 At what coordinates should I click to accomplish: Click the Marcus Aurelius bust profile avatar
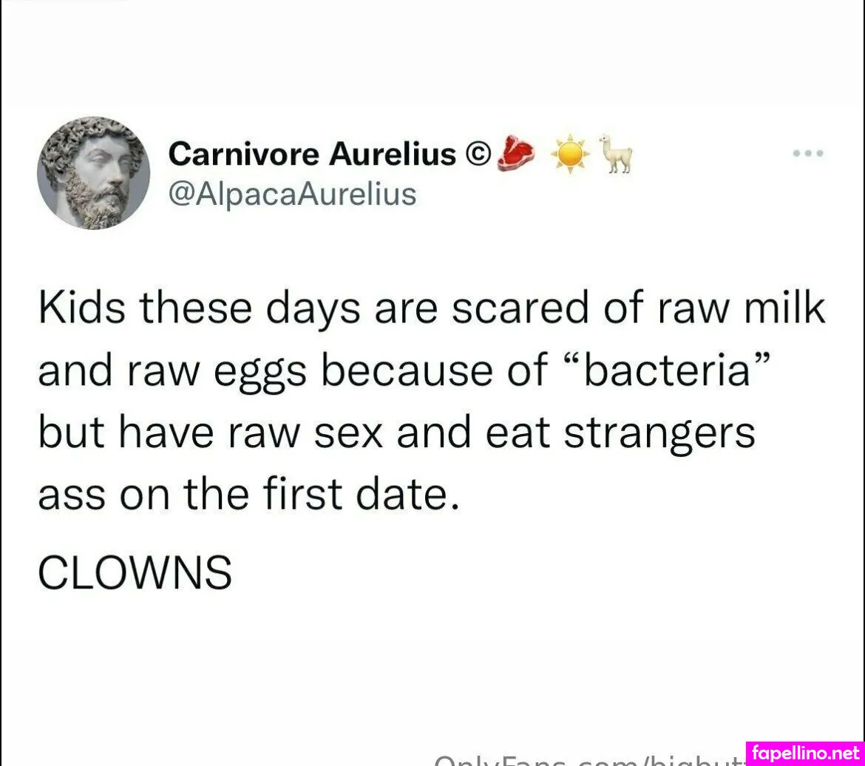click(x=93, y=173)
